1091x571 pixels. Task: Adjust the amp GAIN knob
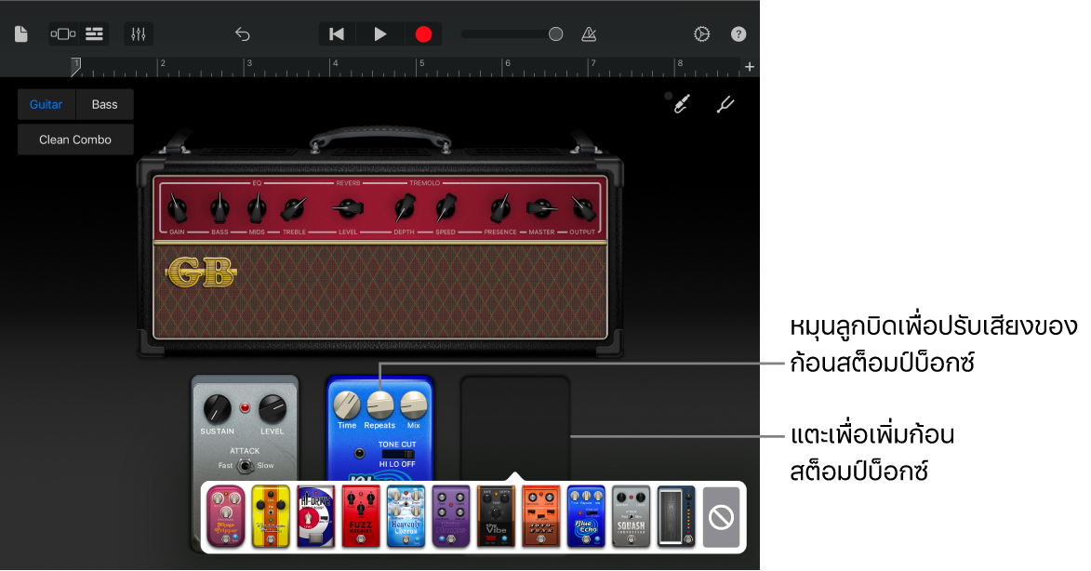pyautogui.click(x=178, y=208)
